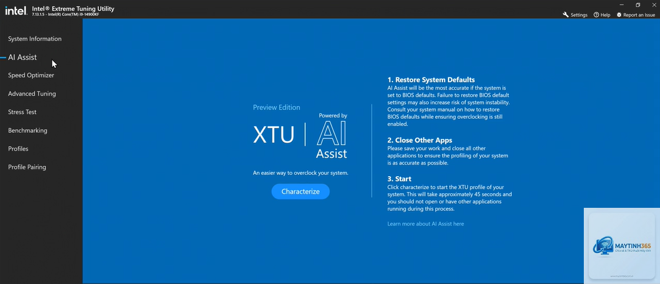Click the XTU AI Assist logo graphic

click(300, 135)
